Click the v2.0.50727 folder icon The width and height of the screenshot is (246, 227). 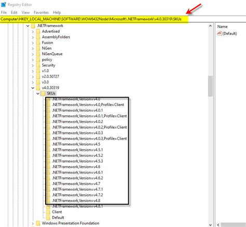(x=38, y=77)
